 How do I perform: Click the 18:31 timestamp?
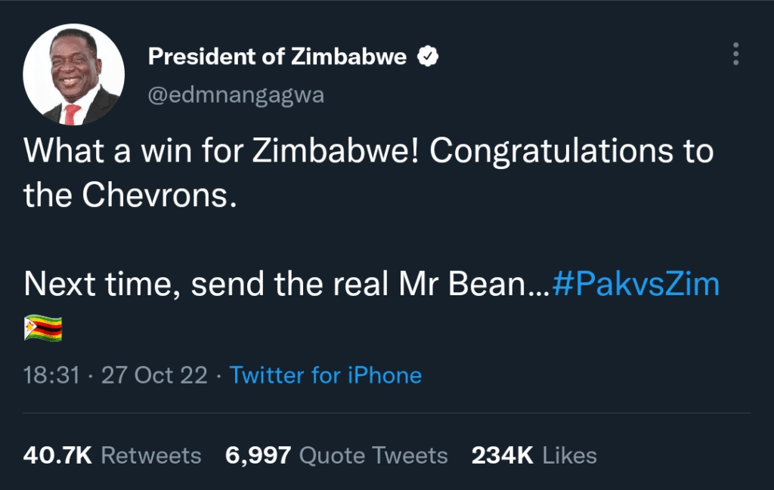[51, 374]
